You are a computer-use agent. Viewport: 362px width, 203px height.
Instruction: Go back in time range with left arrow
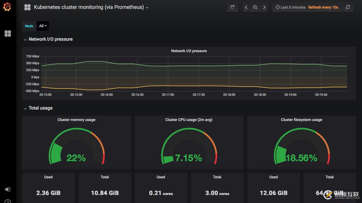point(246,7)
